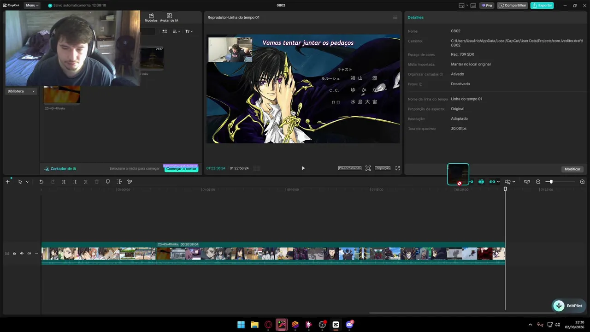Open the Biblioteca dropdown
This screenshot has height=332, width=590.
(x=21, y=91)
